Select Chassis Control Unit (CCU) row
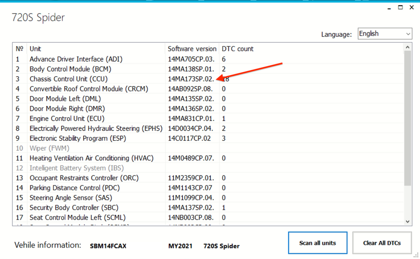Screen dimensions: 420x259 pyautogui.click(x=68, y=79)
